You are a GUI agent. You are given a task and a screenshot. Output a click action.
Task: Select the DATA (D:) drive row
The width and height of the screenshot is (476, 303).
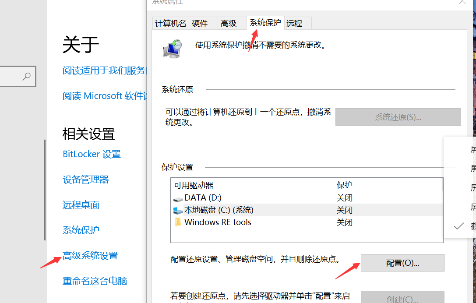pyautogui.click(x=307, y=197)
